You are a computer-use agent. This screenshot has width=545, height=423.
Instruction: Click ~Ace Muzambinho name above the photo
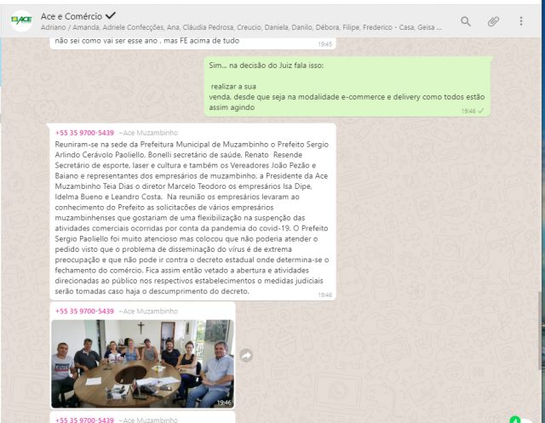149,312
